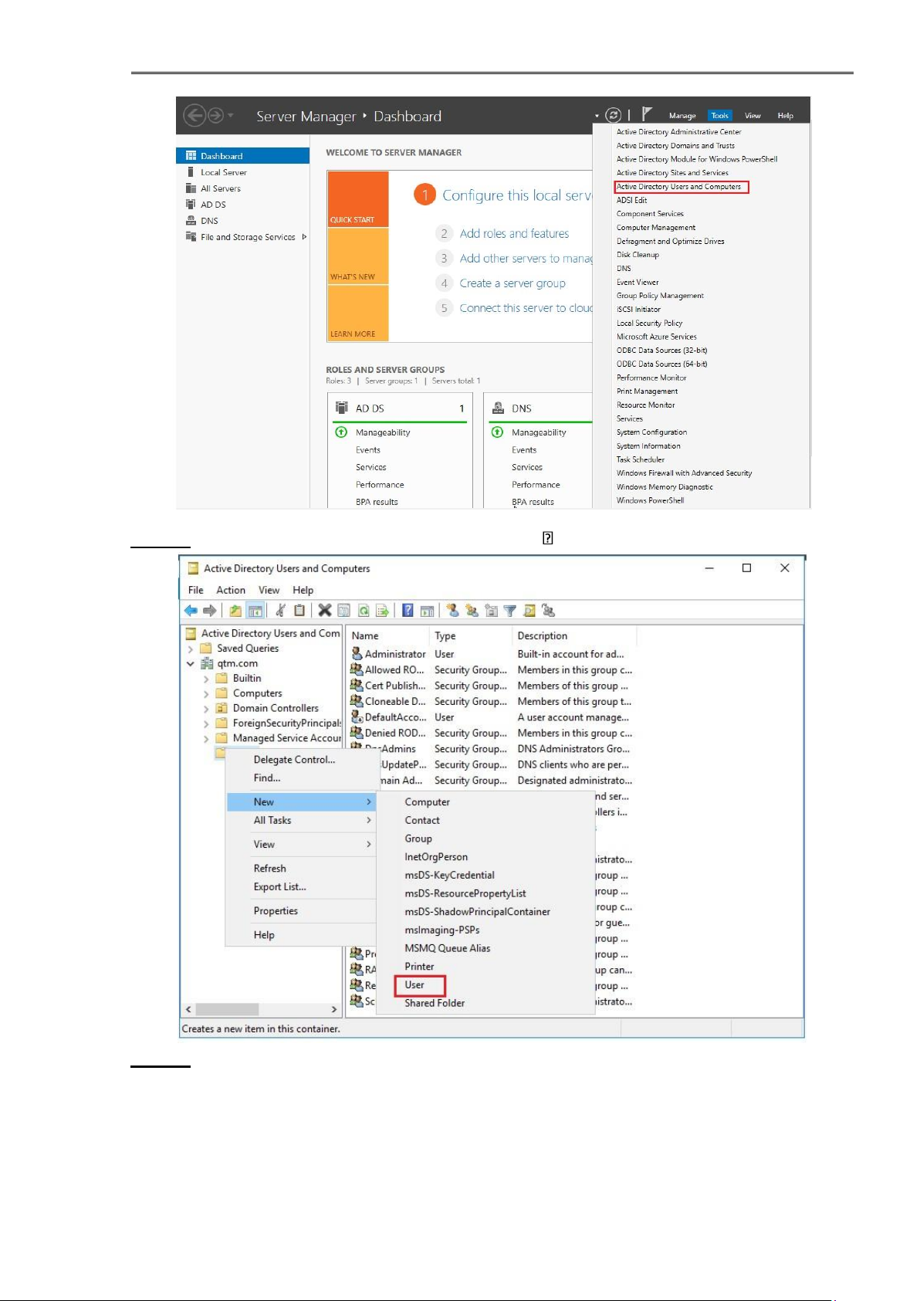Click the Server Manager forward arrow button
This screenshot has width=920, height=1301.
(216, 116)
